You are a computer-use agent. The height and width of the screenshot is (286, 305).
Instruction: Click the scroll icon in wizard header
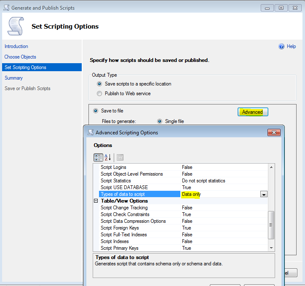[x=16, y=26]
